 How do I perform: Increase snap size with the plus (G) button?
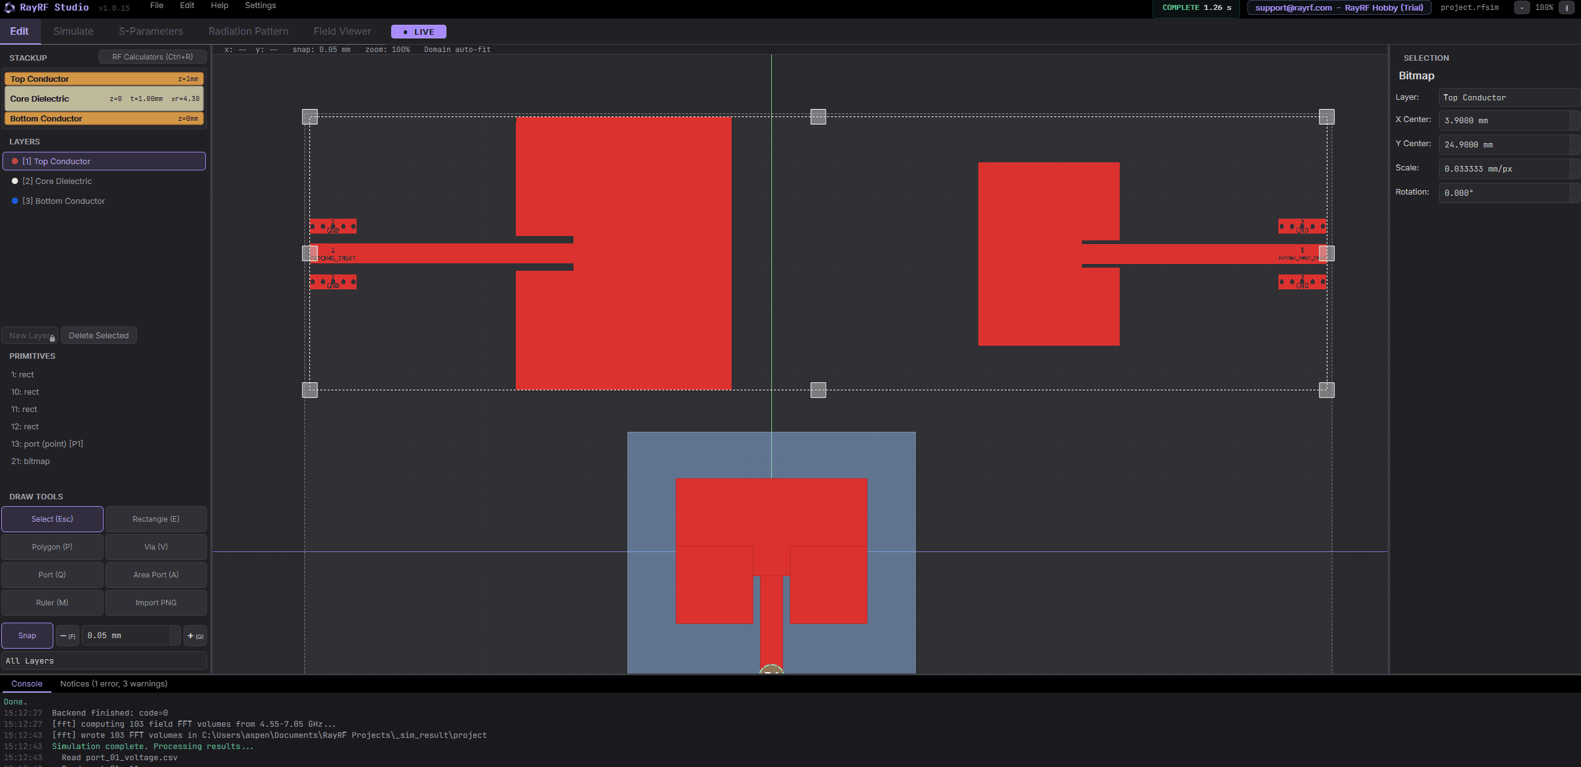click(x=195, y=636)
